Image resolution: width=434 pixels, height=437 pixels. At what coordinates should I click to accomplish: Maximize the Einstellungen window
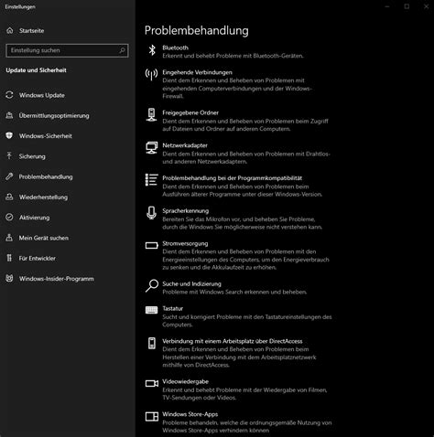[407, 6]
